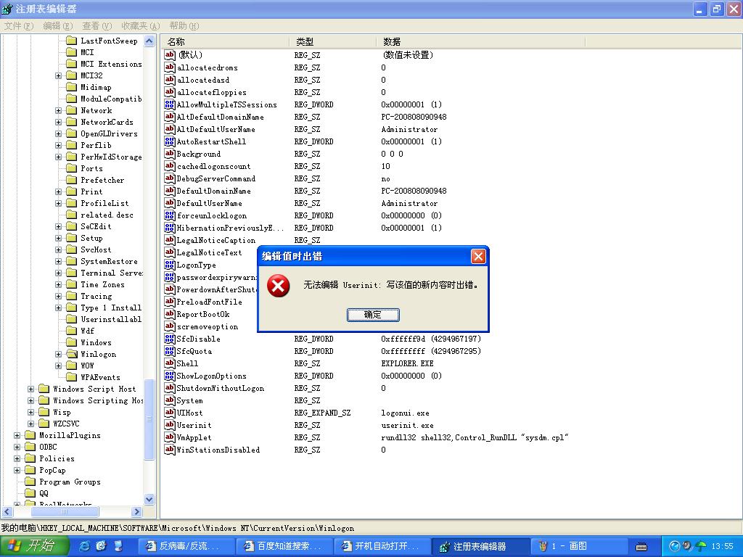
Task: Click the EXPLORER.EXE data cell
Action: (x=408, y=364)
